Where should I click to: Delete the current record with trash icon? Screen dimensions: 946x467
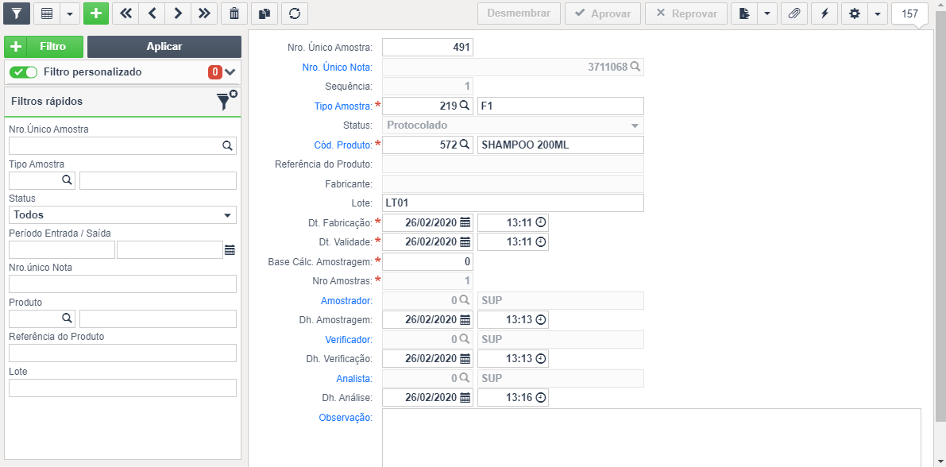coord(234,14)
